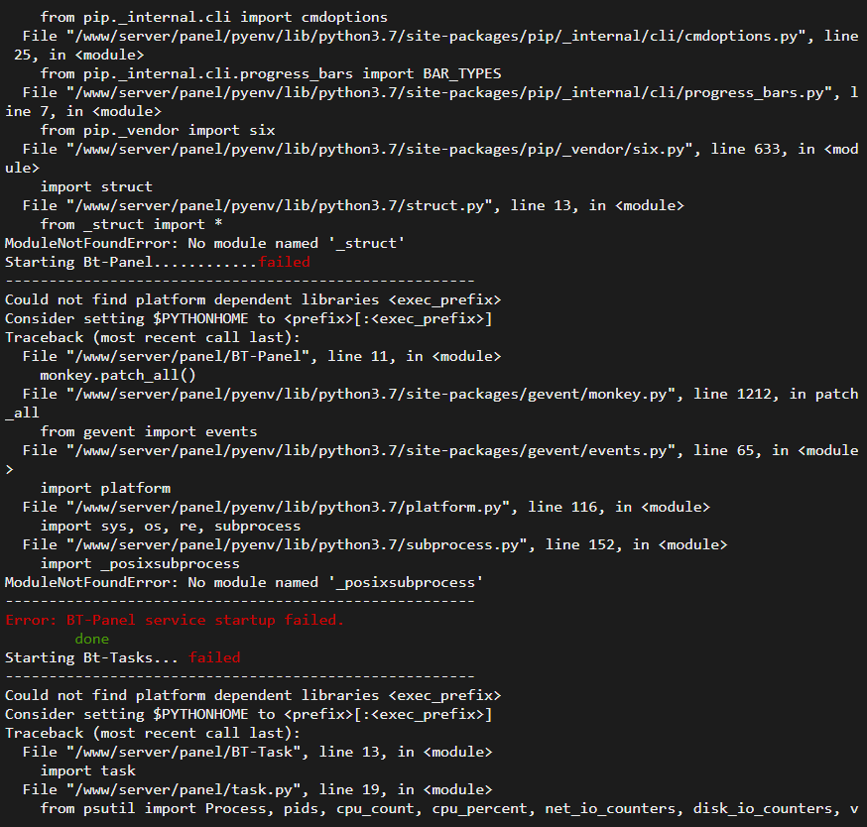Click the 'from pip._internal.cli import cmdoptions' line
The image size is (867, 827).
click(214, 17)
